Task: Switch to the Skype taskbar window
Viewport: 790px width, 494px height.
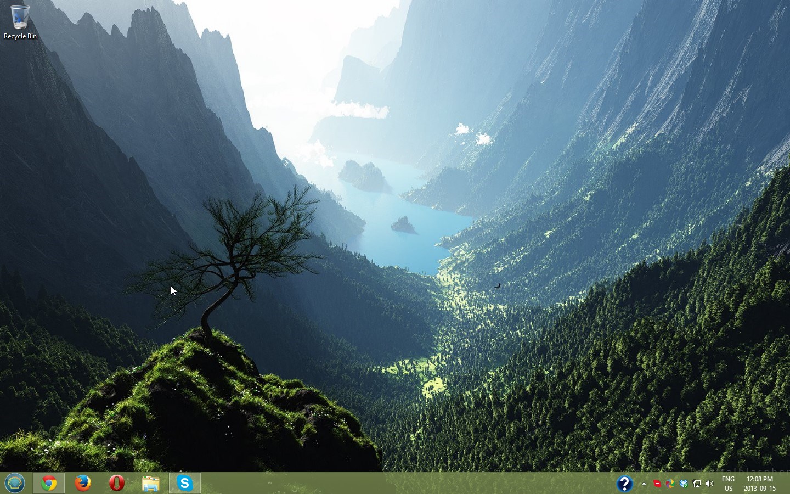Action: (185, 483)
